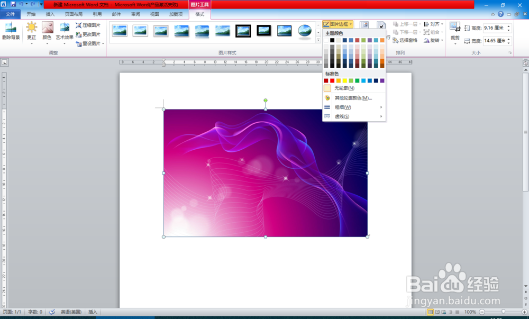Switch to the 审阅 (Review) tab

point(135,14)
